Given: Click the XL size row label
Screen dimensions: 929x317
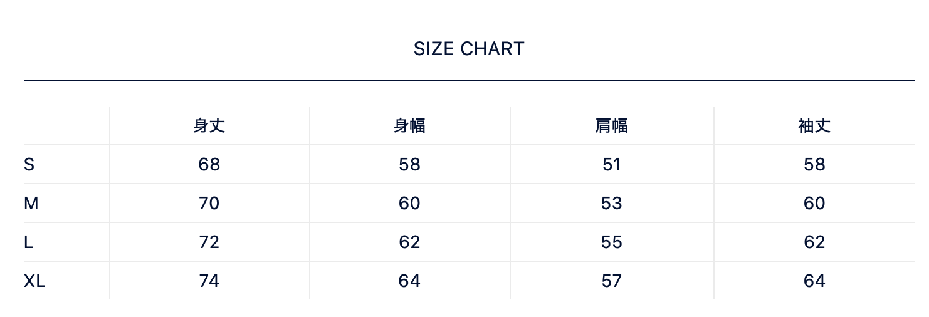Looking at the screenshot, I should (x=34, y=281).
